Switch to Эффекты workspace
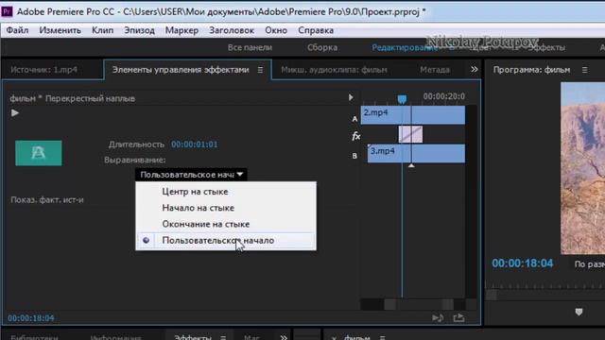605x340 pixels. 546,47
